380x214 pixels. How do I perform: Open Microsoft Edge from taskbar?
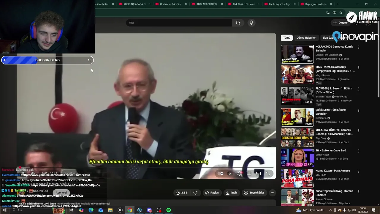tap(91, 210)
